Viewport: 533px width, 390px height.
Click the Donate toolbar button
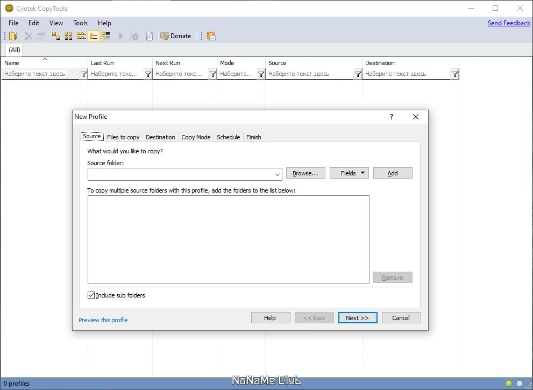tap(176, 36)
